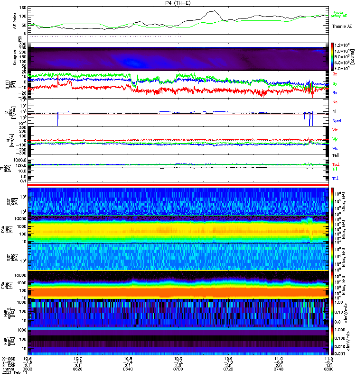This screenshot has width=356, height=379.
Task: Click the black Te‖ legend label
Action: pos(336,155)
